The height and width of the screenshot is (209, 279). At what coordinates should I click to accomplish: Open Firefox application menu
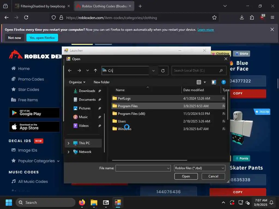tap(272, 17)
